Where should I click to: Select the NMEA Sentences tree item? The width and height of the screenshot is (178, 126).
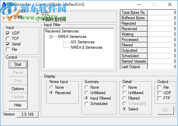[72, 37]
